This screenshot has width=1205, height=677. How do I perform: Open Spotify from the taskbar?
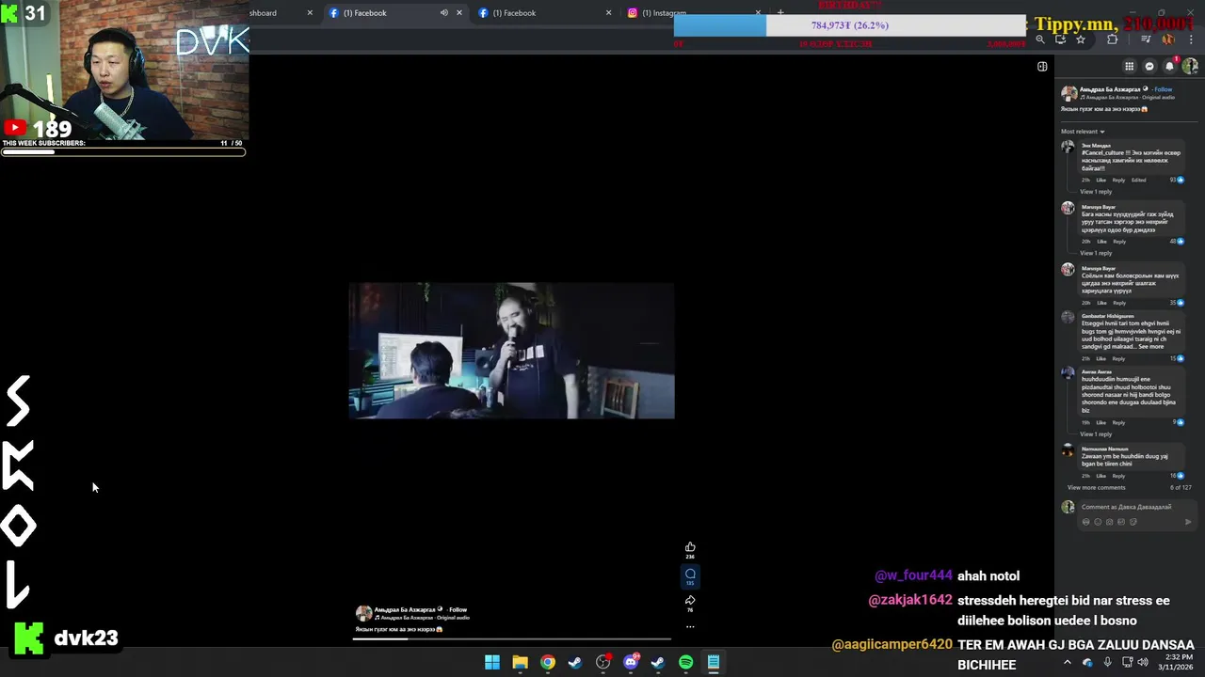(685, 662)
